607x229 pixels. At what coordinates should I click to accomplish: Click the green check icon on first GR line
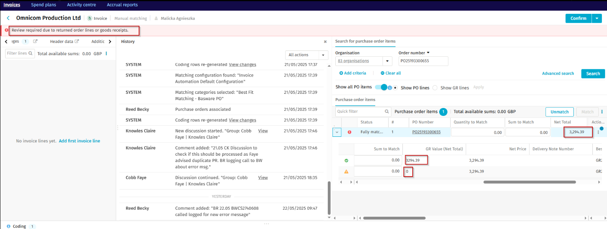346,160
